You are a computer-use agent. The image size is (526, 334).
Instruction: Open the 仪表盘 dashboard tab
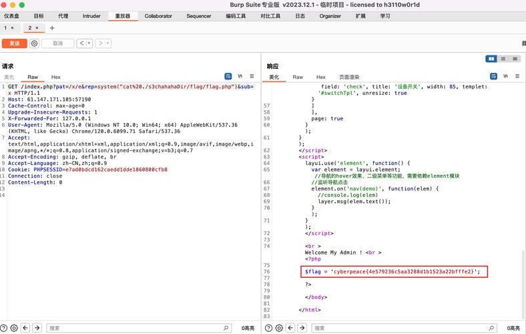(x=12, y=16)
